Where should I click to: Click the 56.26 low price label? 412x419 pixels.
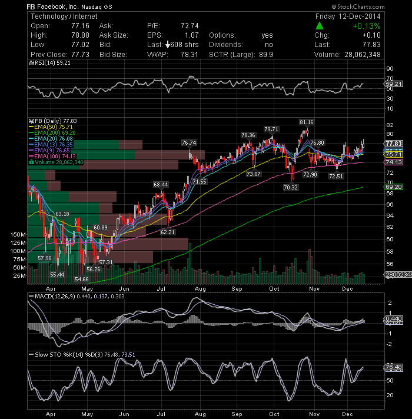(x=93, y=269)
